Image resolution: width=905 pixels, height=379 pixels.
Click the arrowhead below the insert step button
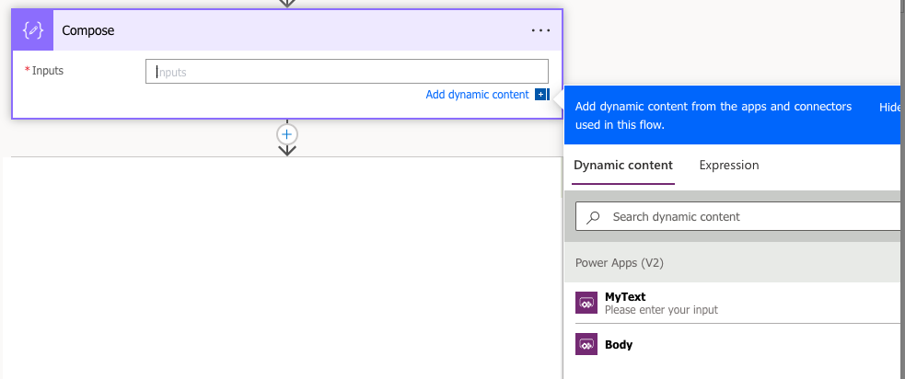[x=287, y=150]
